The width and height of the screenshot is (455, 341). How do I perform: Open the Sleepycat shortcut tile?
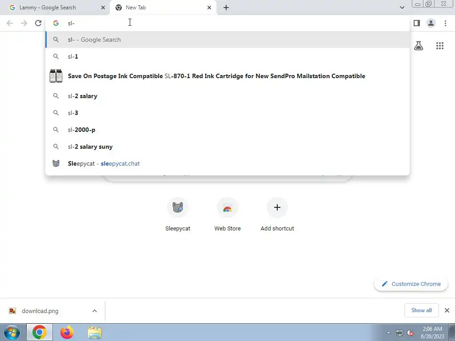[x=178, y=215]
